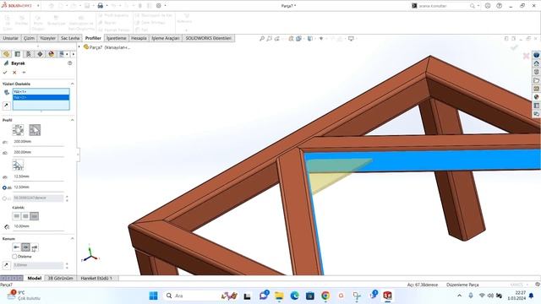This screenshot has width=541, height=304.
Task: Flip the reference direction arrow under faces
Action: pos(6,105)
